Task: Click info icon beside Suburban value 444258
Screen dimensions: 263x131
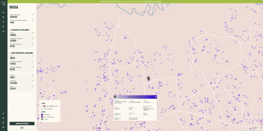Action: coord(33,81)
